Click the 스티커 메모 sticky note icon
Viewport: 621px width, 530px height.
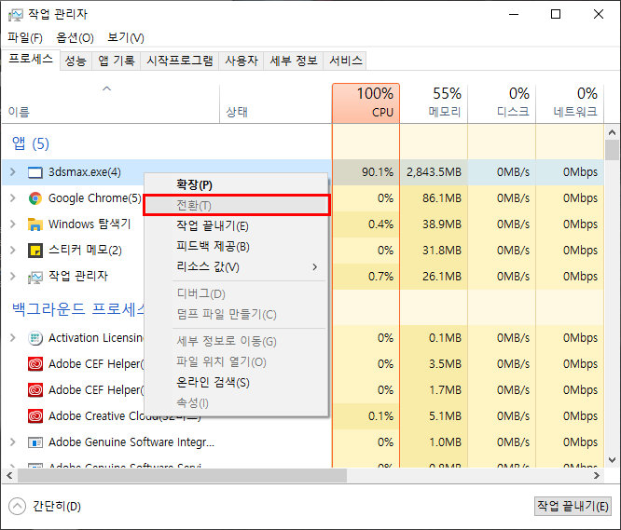[x=34, y=251]
